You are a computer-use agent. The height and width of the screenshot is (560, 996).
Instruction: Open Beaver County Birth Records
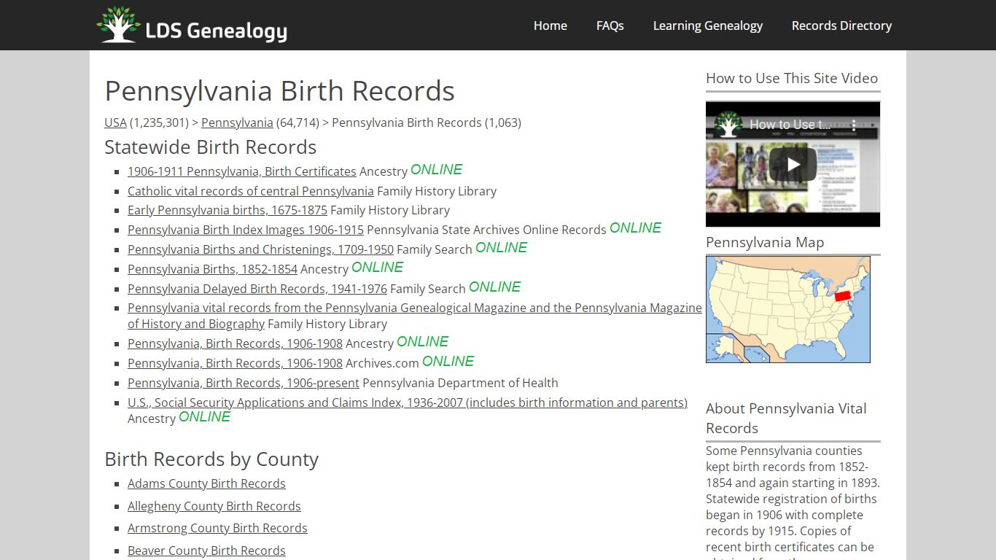click(206, 551)
